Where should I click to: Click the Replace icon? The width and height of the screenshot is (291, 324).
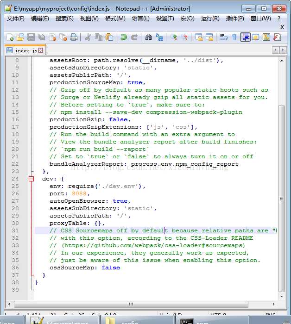point(159,37)
